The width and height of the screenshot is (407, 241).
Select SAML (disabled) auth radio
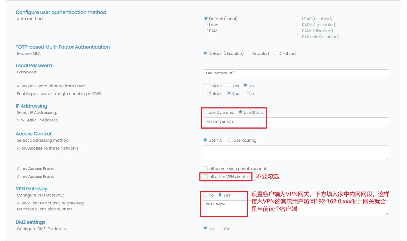click(x=299, y=31)
